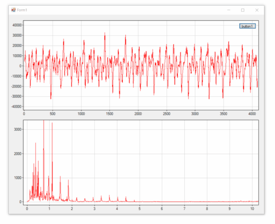Click the 10000 y-axis label
The height and width of the screenshot is (224, 275).
pos(17,56)
